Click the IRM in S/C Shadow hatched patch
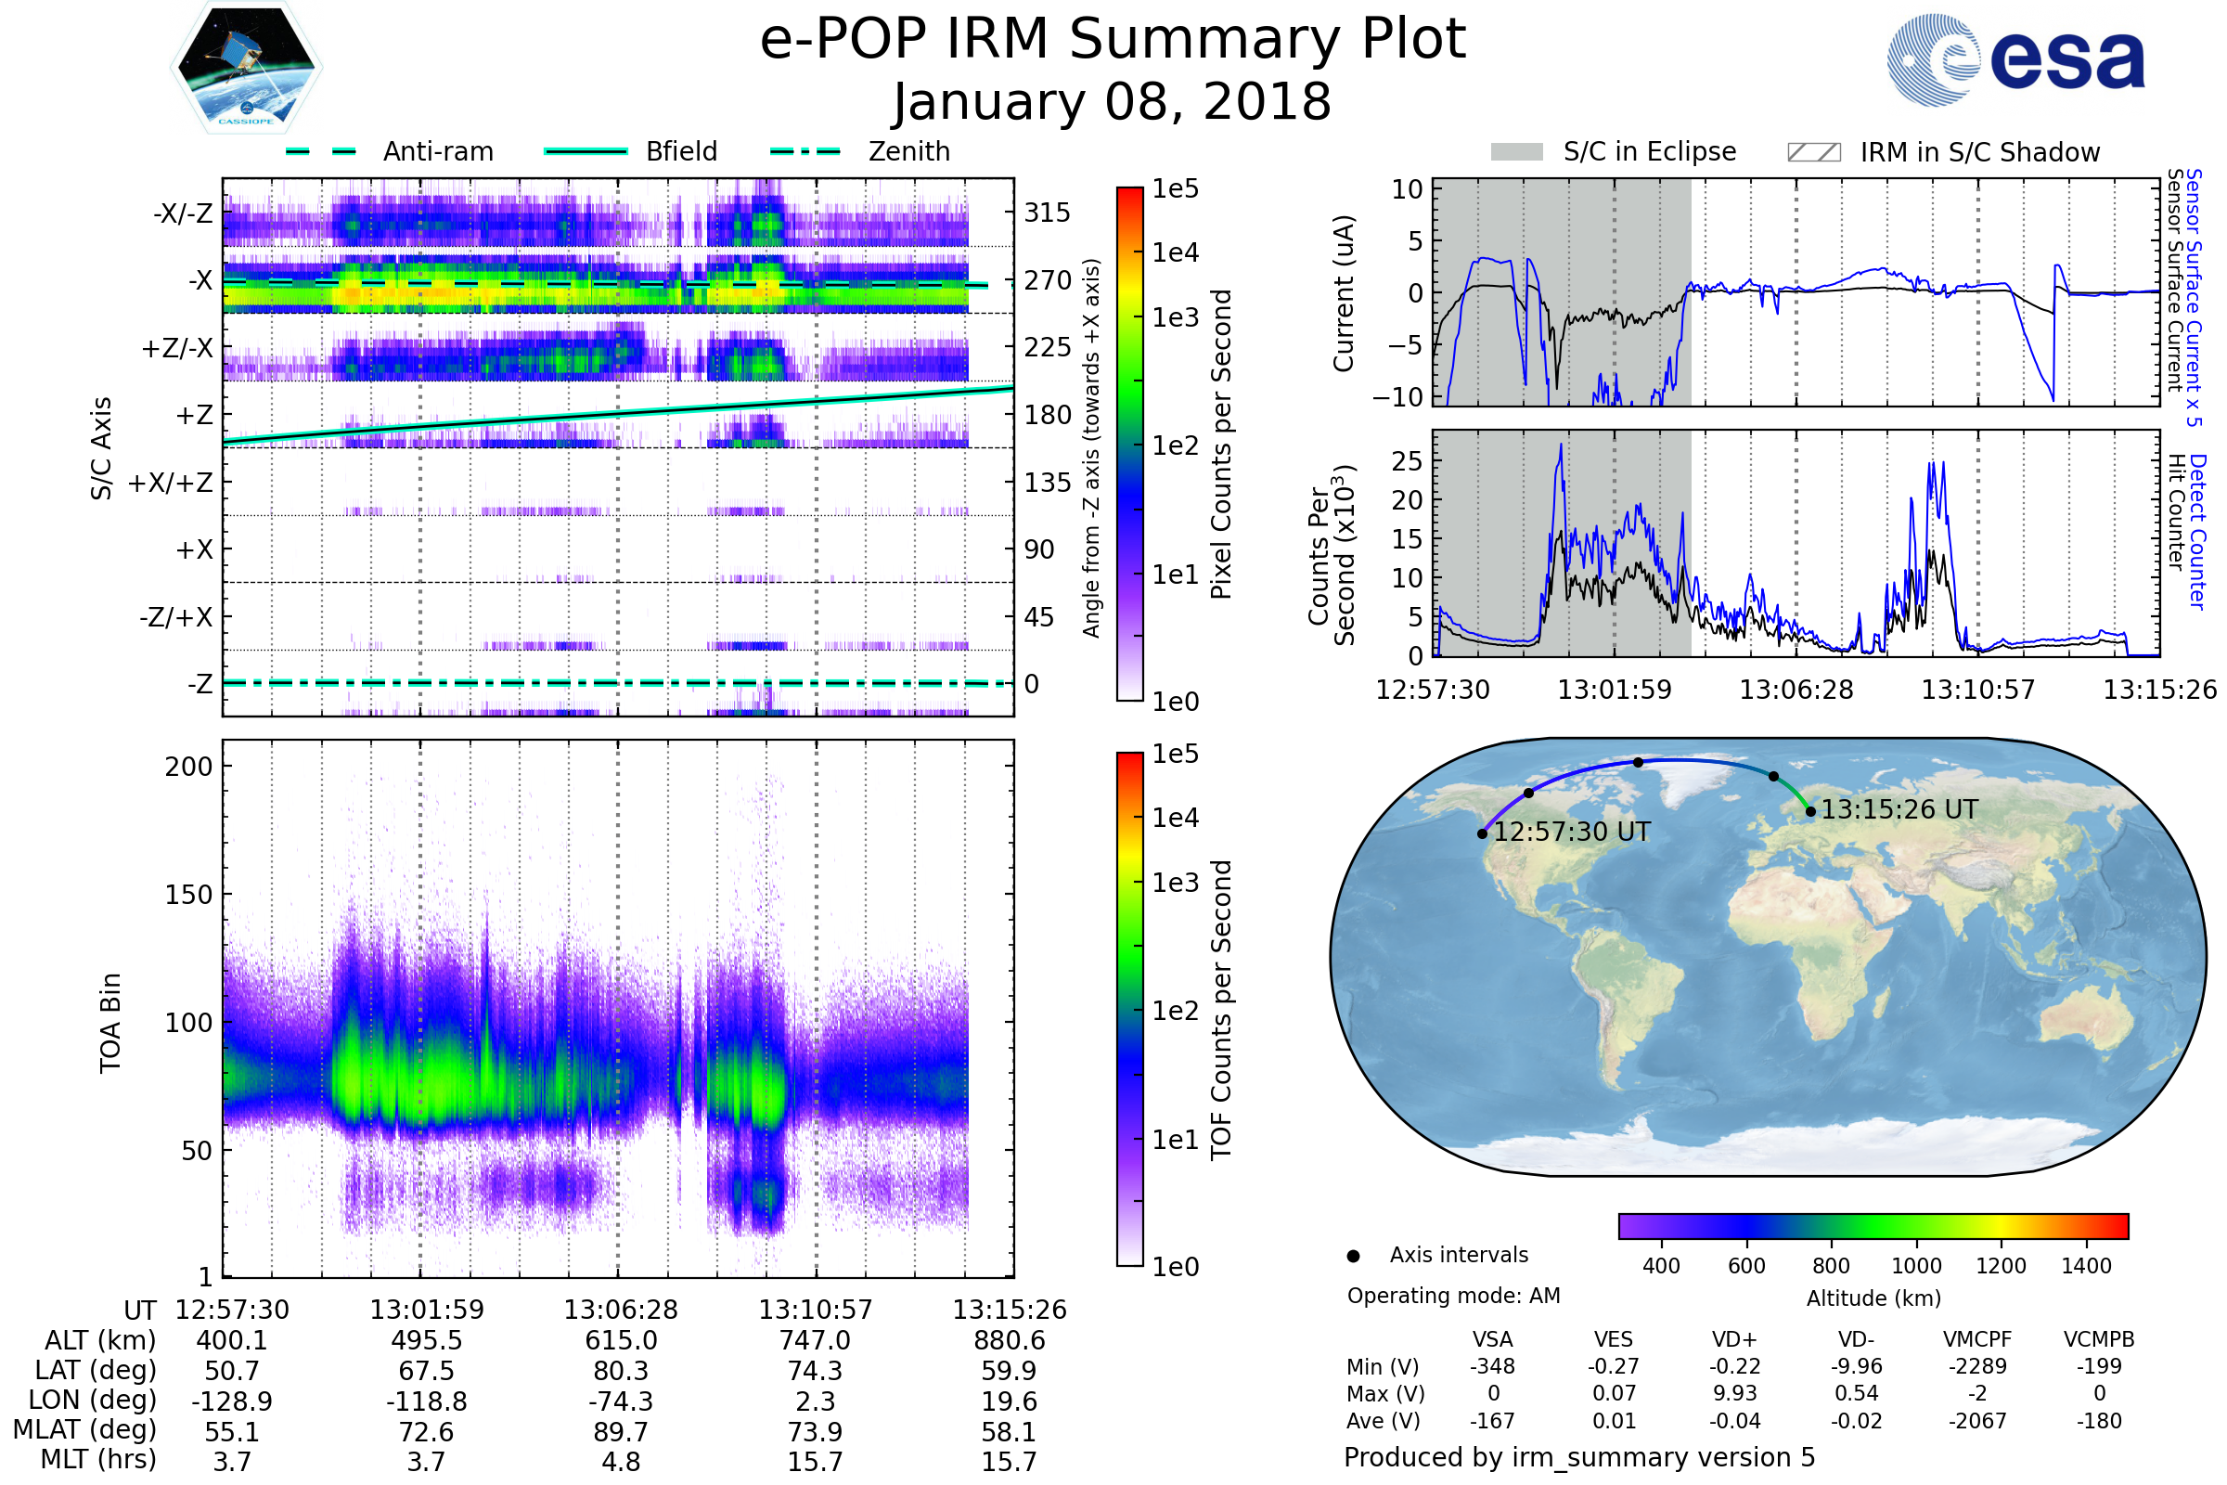This screenshot has height=1485, width=2227. pos(1813,152)
